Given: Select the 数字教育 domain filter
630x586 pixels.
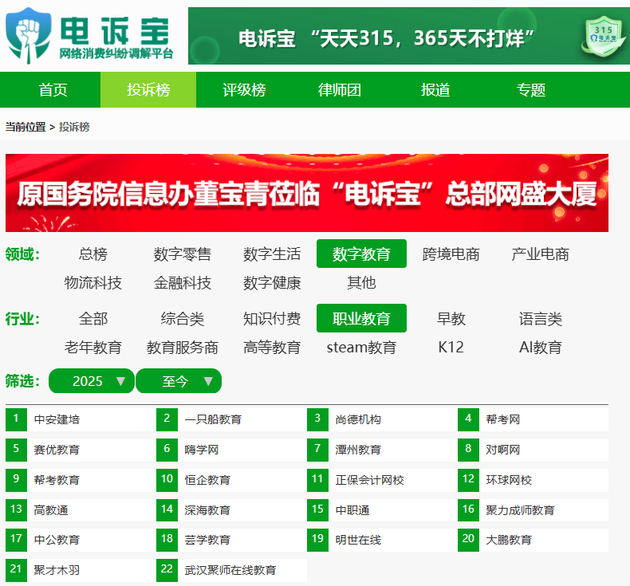Looking at the screenshot, I should (x=361, y=254).
